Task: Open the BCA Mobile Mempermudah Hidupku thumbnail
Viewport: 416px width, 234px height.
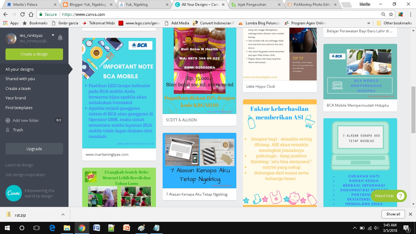Action: click(x=360, y=72)
